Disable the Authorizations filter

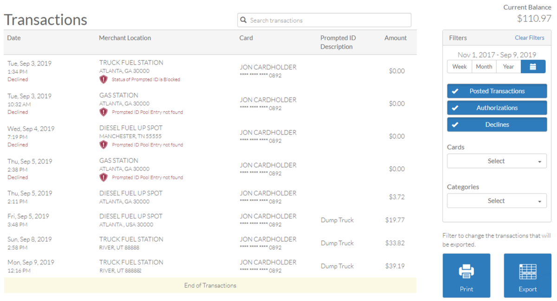[497, 107]
